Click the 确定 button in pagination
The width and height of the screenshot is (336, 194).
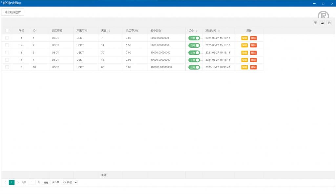pos(46,182)
